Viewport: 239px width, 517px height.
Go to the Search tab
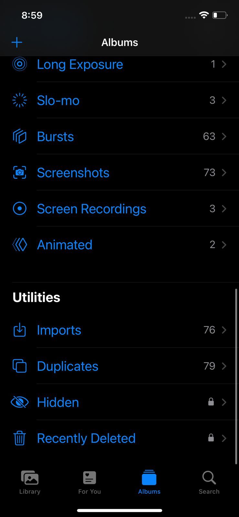[x=209, y=482]
